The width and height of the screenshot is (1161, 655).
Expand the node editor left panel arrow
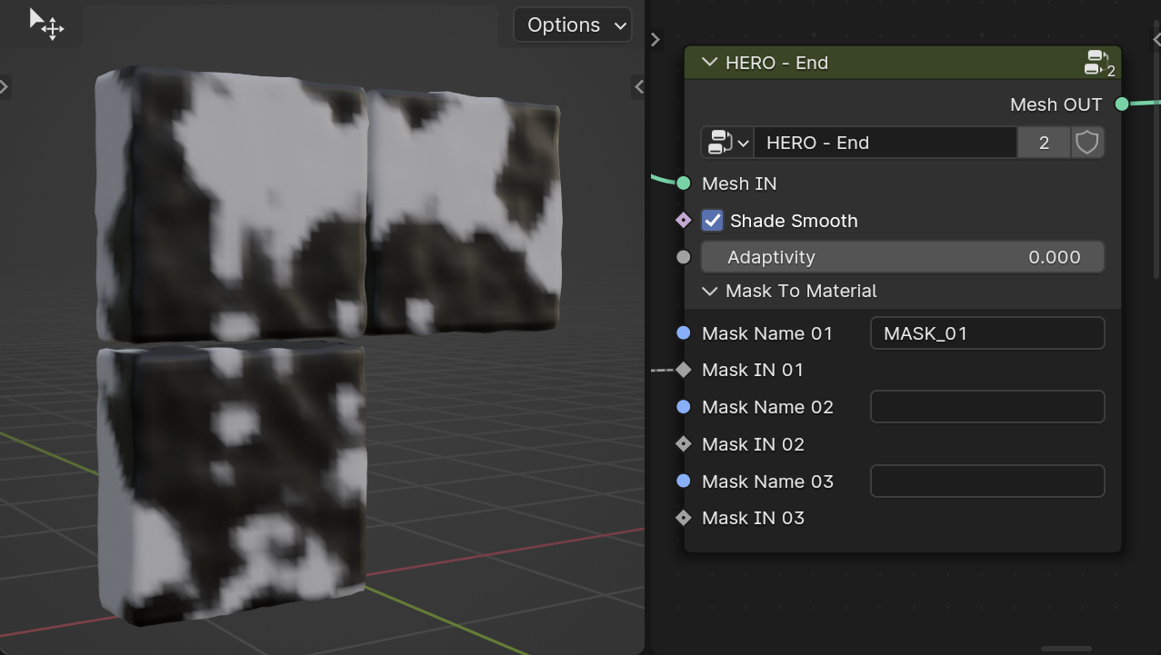click(655, 39)
